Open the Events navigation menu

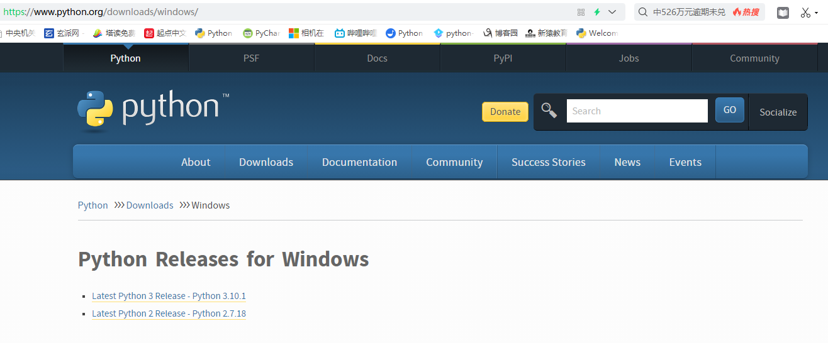685,162
